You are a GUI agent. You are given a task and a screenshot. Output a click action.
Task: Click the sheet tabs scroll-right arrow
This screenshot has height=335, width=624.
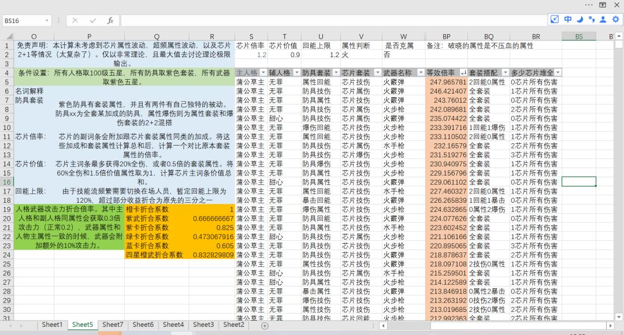pos(21,325)
